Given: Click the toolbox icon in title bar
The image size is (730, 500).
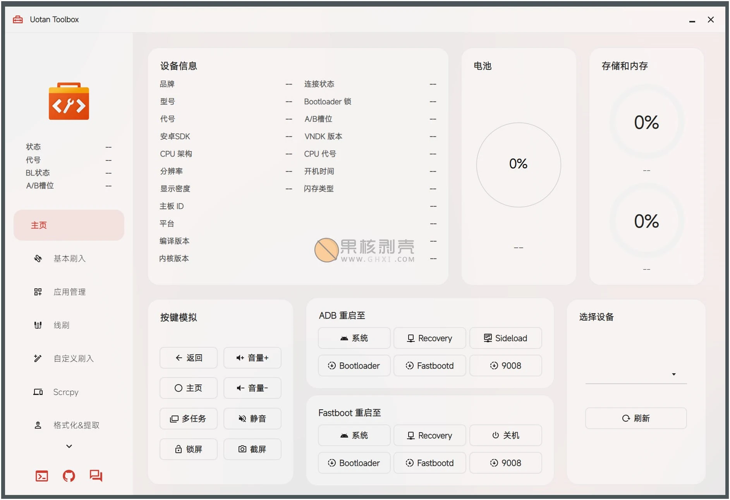Looking at the screenshot, I should pos(18,19).
